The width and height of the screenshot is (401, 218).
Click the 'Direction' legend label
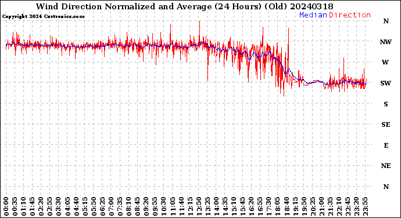[x=350, y=15]
